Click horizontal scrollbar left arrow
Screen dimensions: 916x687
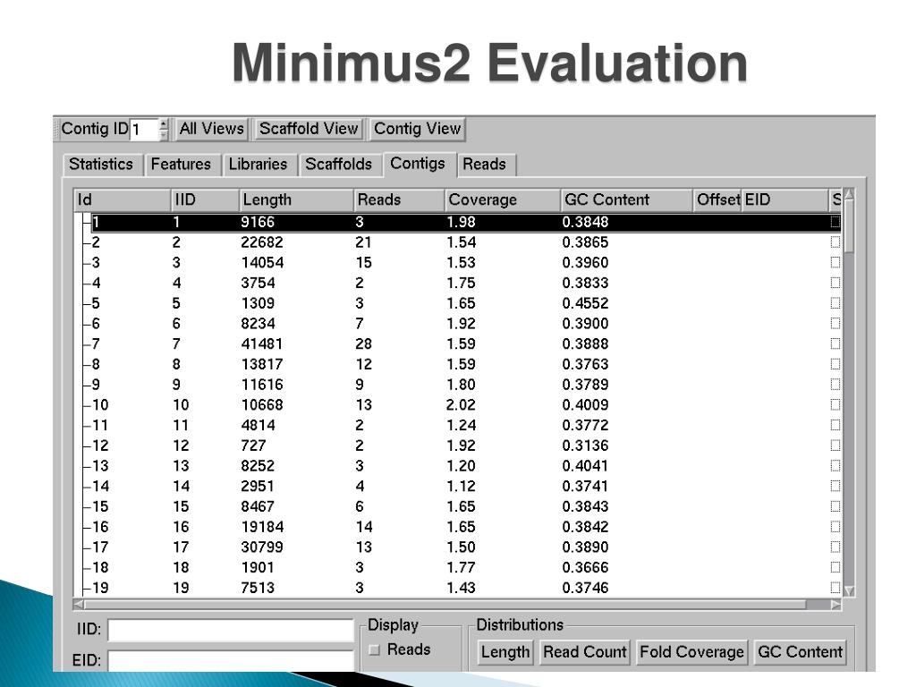click(79, 605)
